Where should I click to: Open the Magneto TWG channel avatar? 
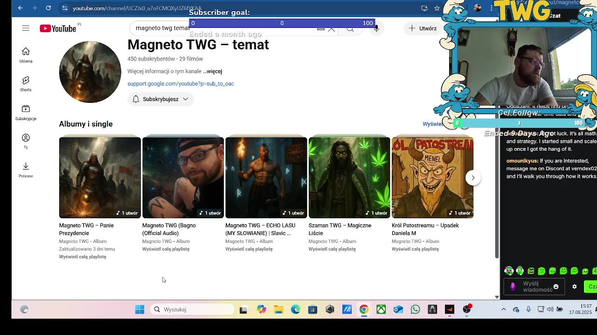[90, 72]
